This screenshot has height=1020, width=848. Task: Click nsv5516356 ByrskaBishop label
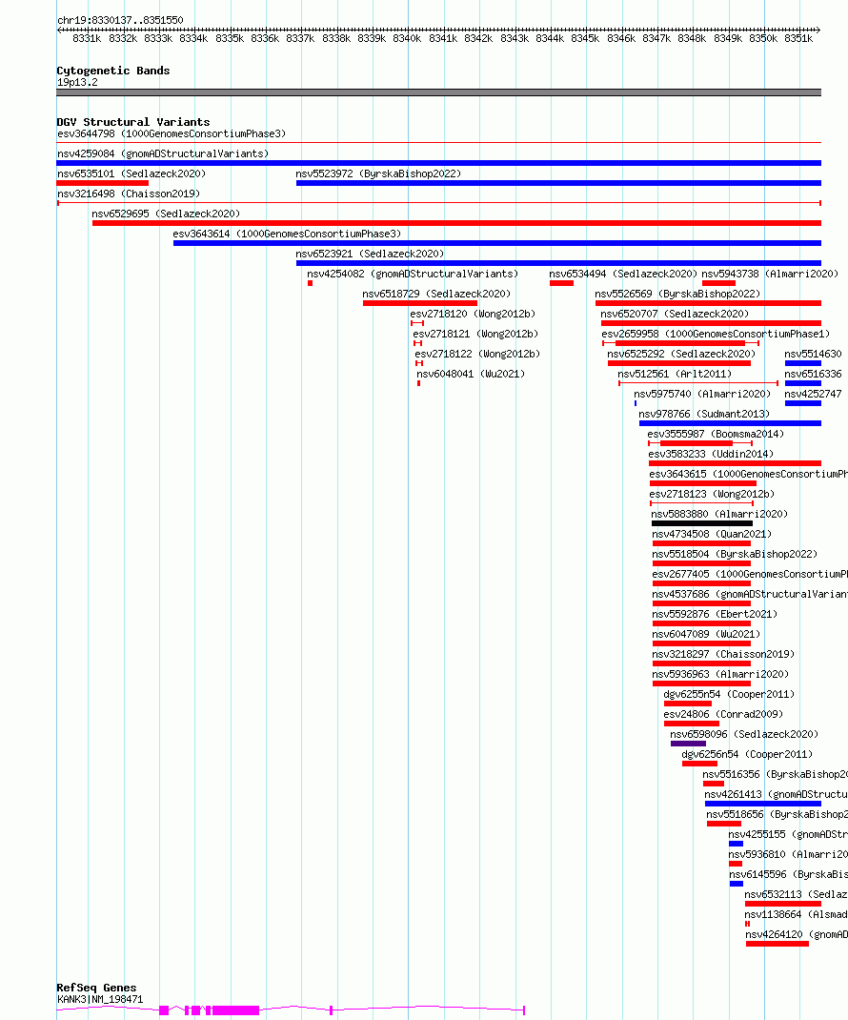pos(776,774)
